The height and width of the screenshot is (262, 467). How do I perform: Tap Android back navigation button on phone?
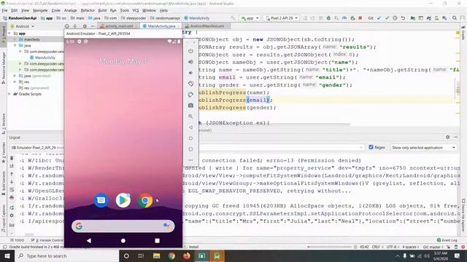coord(89,241)
